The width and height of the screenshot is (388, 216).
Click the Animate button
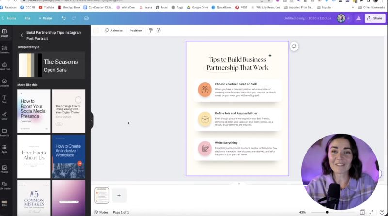[113, 31]
